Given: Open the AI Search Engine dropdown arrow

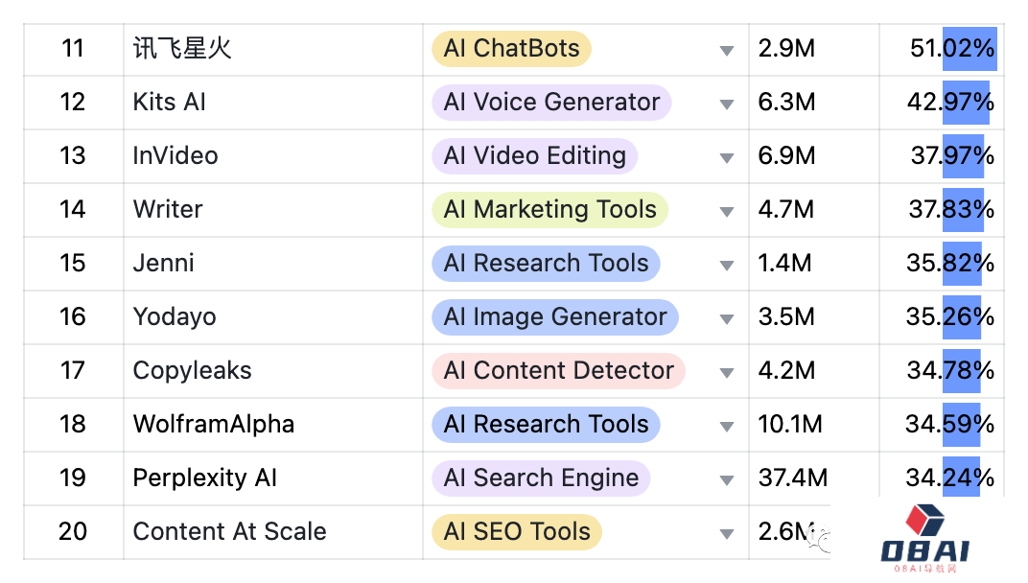Looking at the screenshot, I should tap(727, 480).
